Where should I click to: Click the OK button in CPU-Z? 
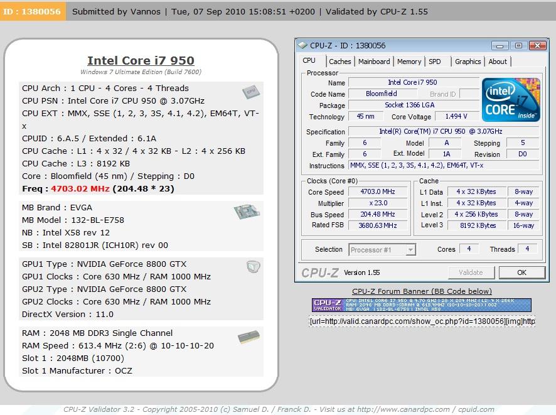tap(521, 272)
